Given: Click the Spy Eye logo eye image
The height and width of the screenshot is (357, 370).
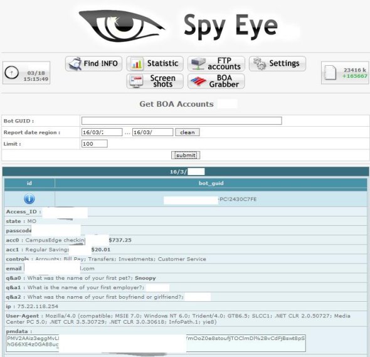Looking at the screenshot, I should click(122, 26).
